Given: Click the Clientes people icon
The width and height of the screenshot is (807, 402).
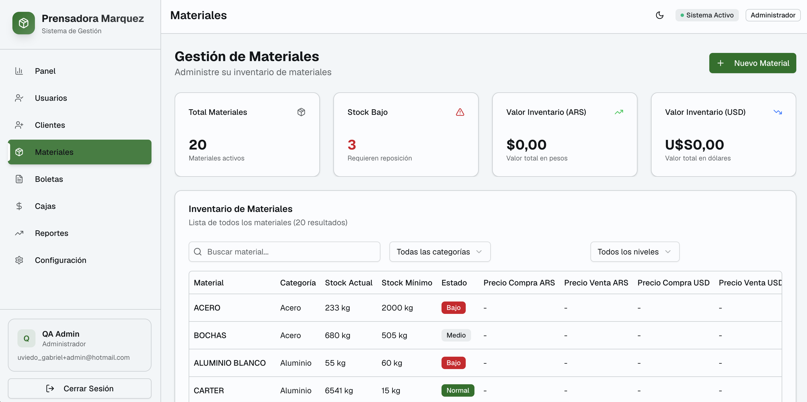Looking at the screenshot, I should click(x=19, y=125).
